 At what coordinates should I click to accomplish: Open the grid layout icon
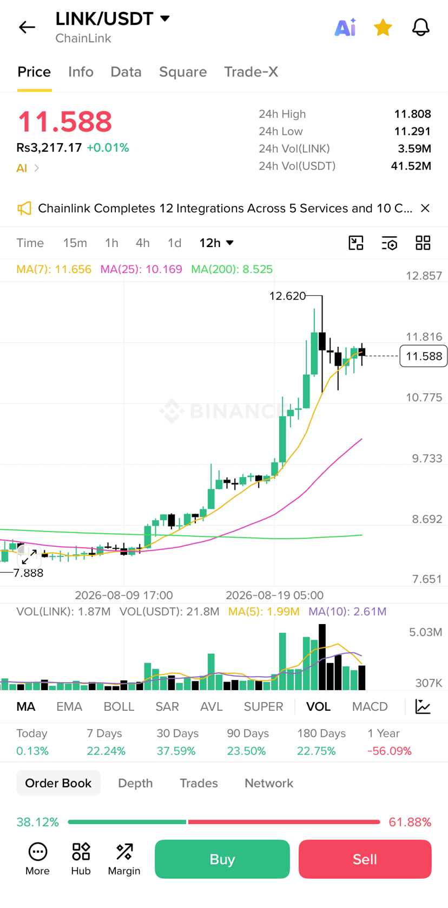click(x=423, y=243)
